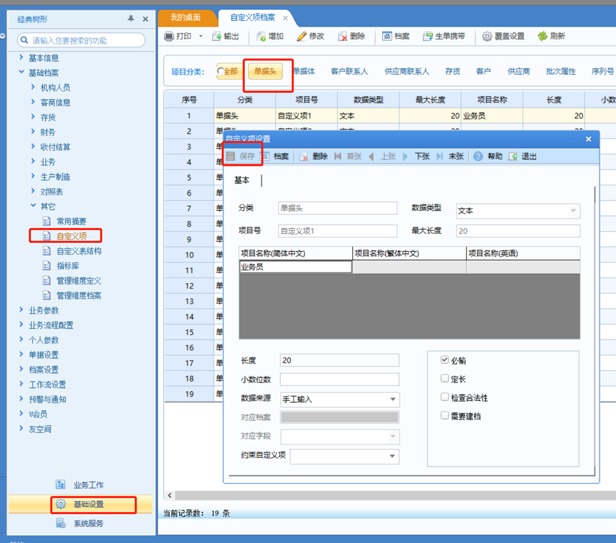Screen dimensions: 616x543
Task: Select 供应商 category filter
Action: [x=519, y=71]
